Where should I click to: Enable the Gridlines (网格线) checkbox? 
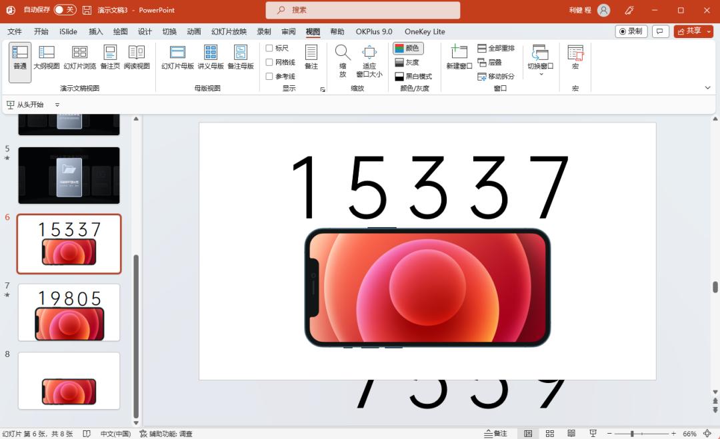point(269,62)
